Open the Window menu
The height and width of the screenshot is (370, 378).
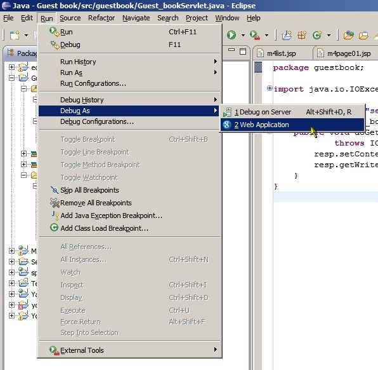pos(227,18)
